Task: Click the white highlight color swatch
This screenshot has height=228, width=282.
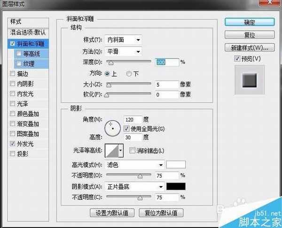Action: coord(176,164)
